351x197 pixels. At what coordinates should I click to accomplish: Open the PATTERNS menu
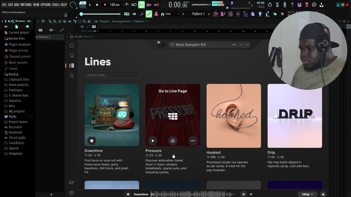pyautogui.click(x=26, y=5)
